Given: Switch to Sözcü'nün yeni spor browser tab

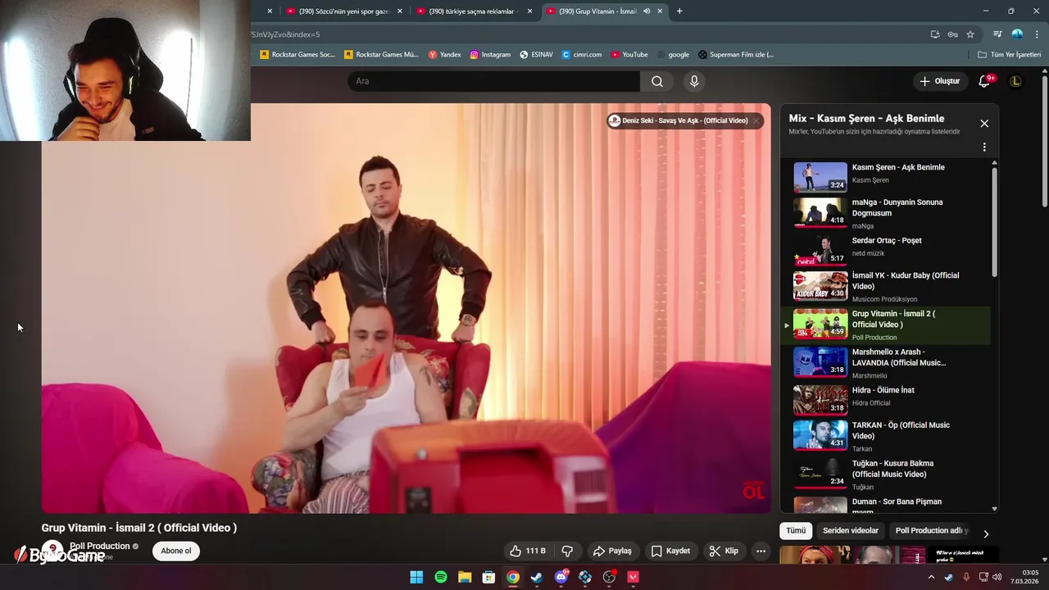Looking at the screenshot, I should (x=343, y=11).
